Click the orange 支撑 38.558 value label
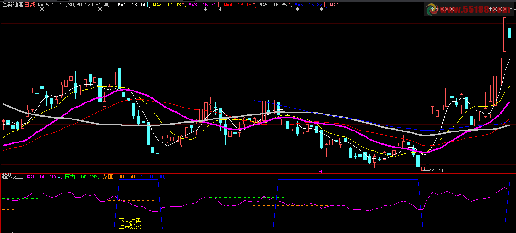Screen dimensions: 516x233 coord(118,176)
